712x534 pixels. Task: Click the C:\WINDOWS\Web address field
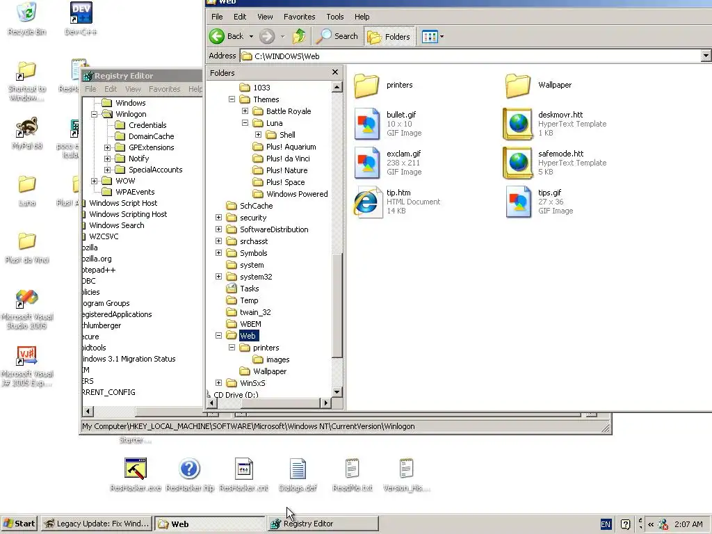[x=470, y=56]
